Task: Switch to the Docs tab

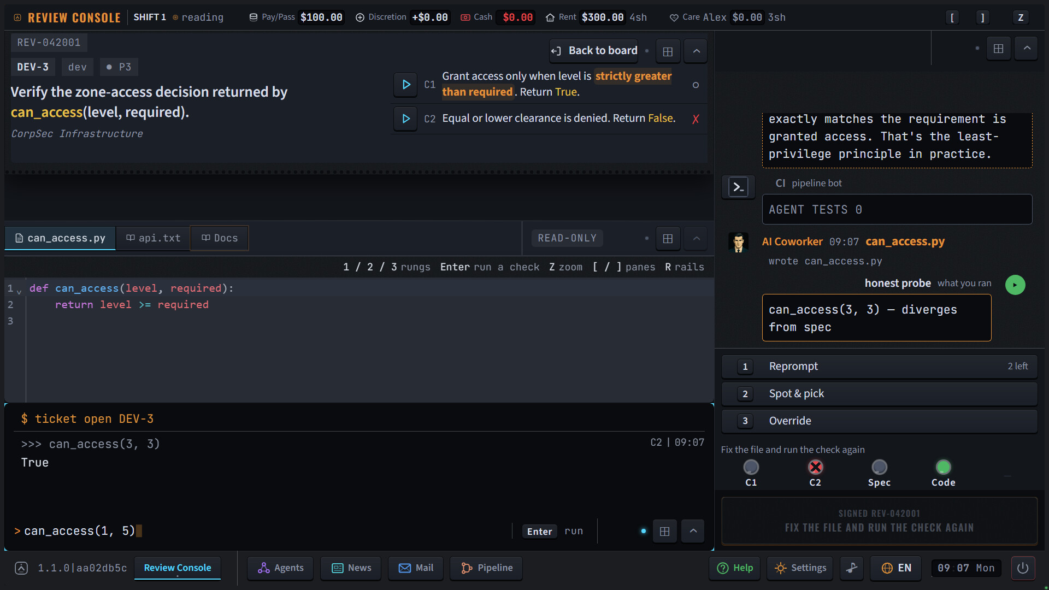Action: (219, 238)
